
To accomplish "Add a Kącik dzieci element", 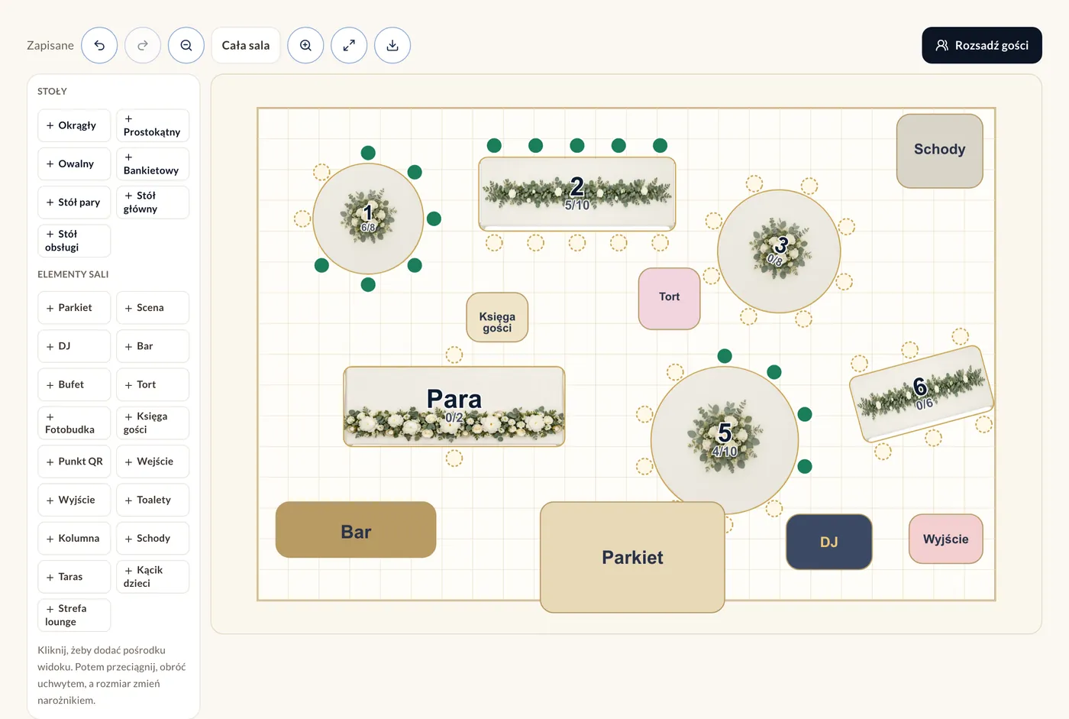I will click(x=153, y=577).
